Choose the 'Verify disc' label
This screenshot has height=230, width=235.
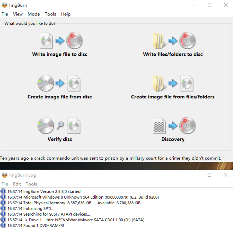click(x=60, y=139)
